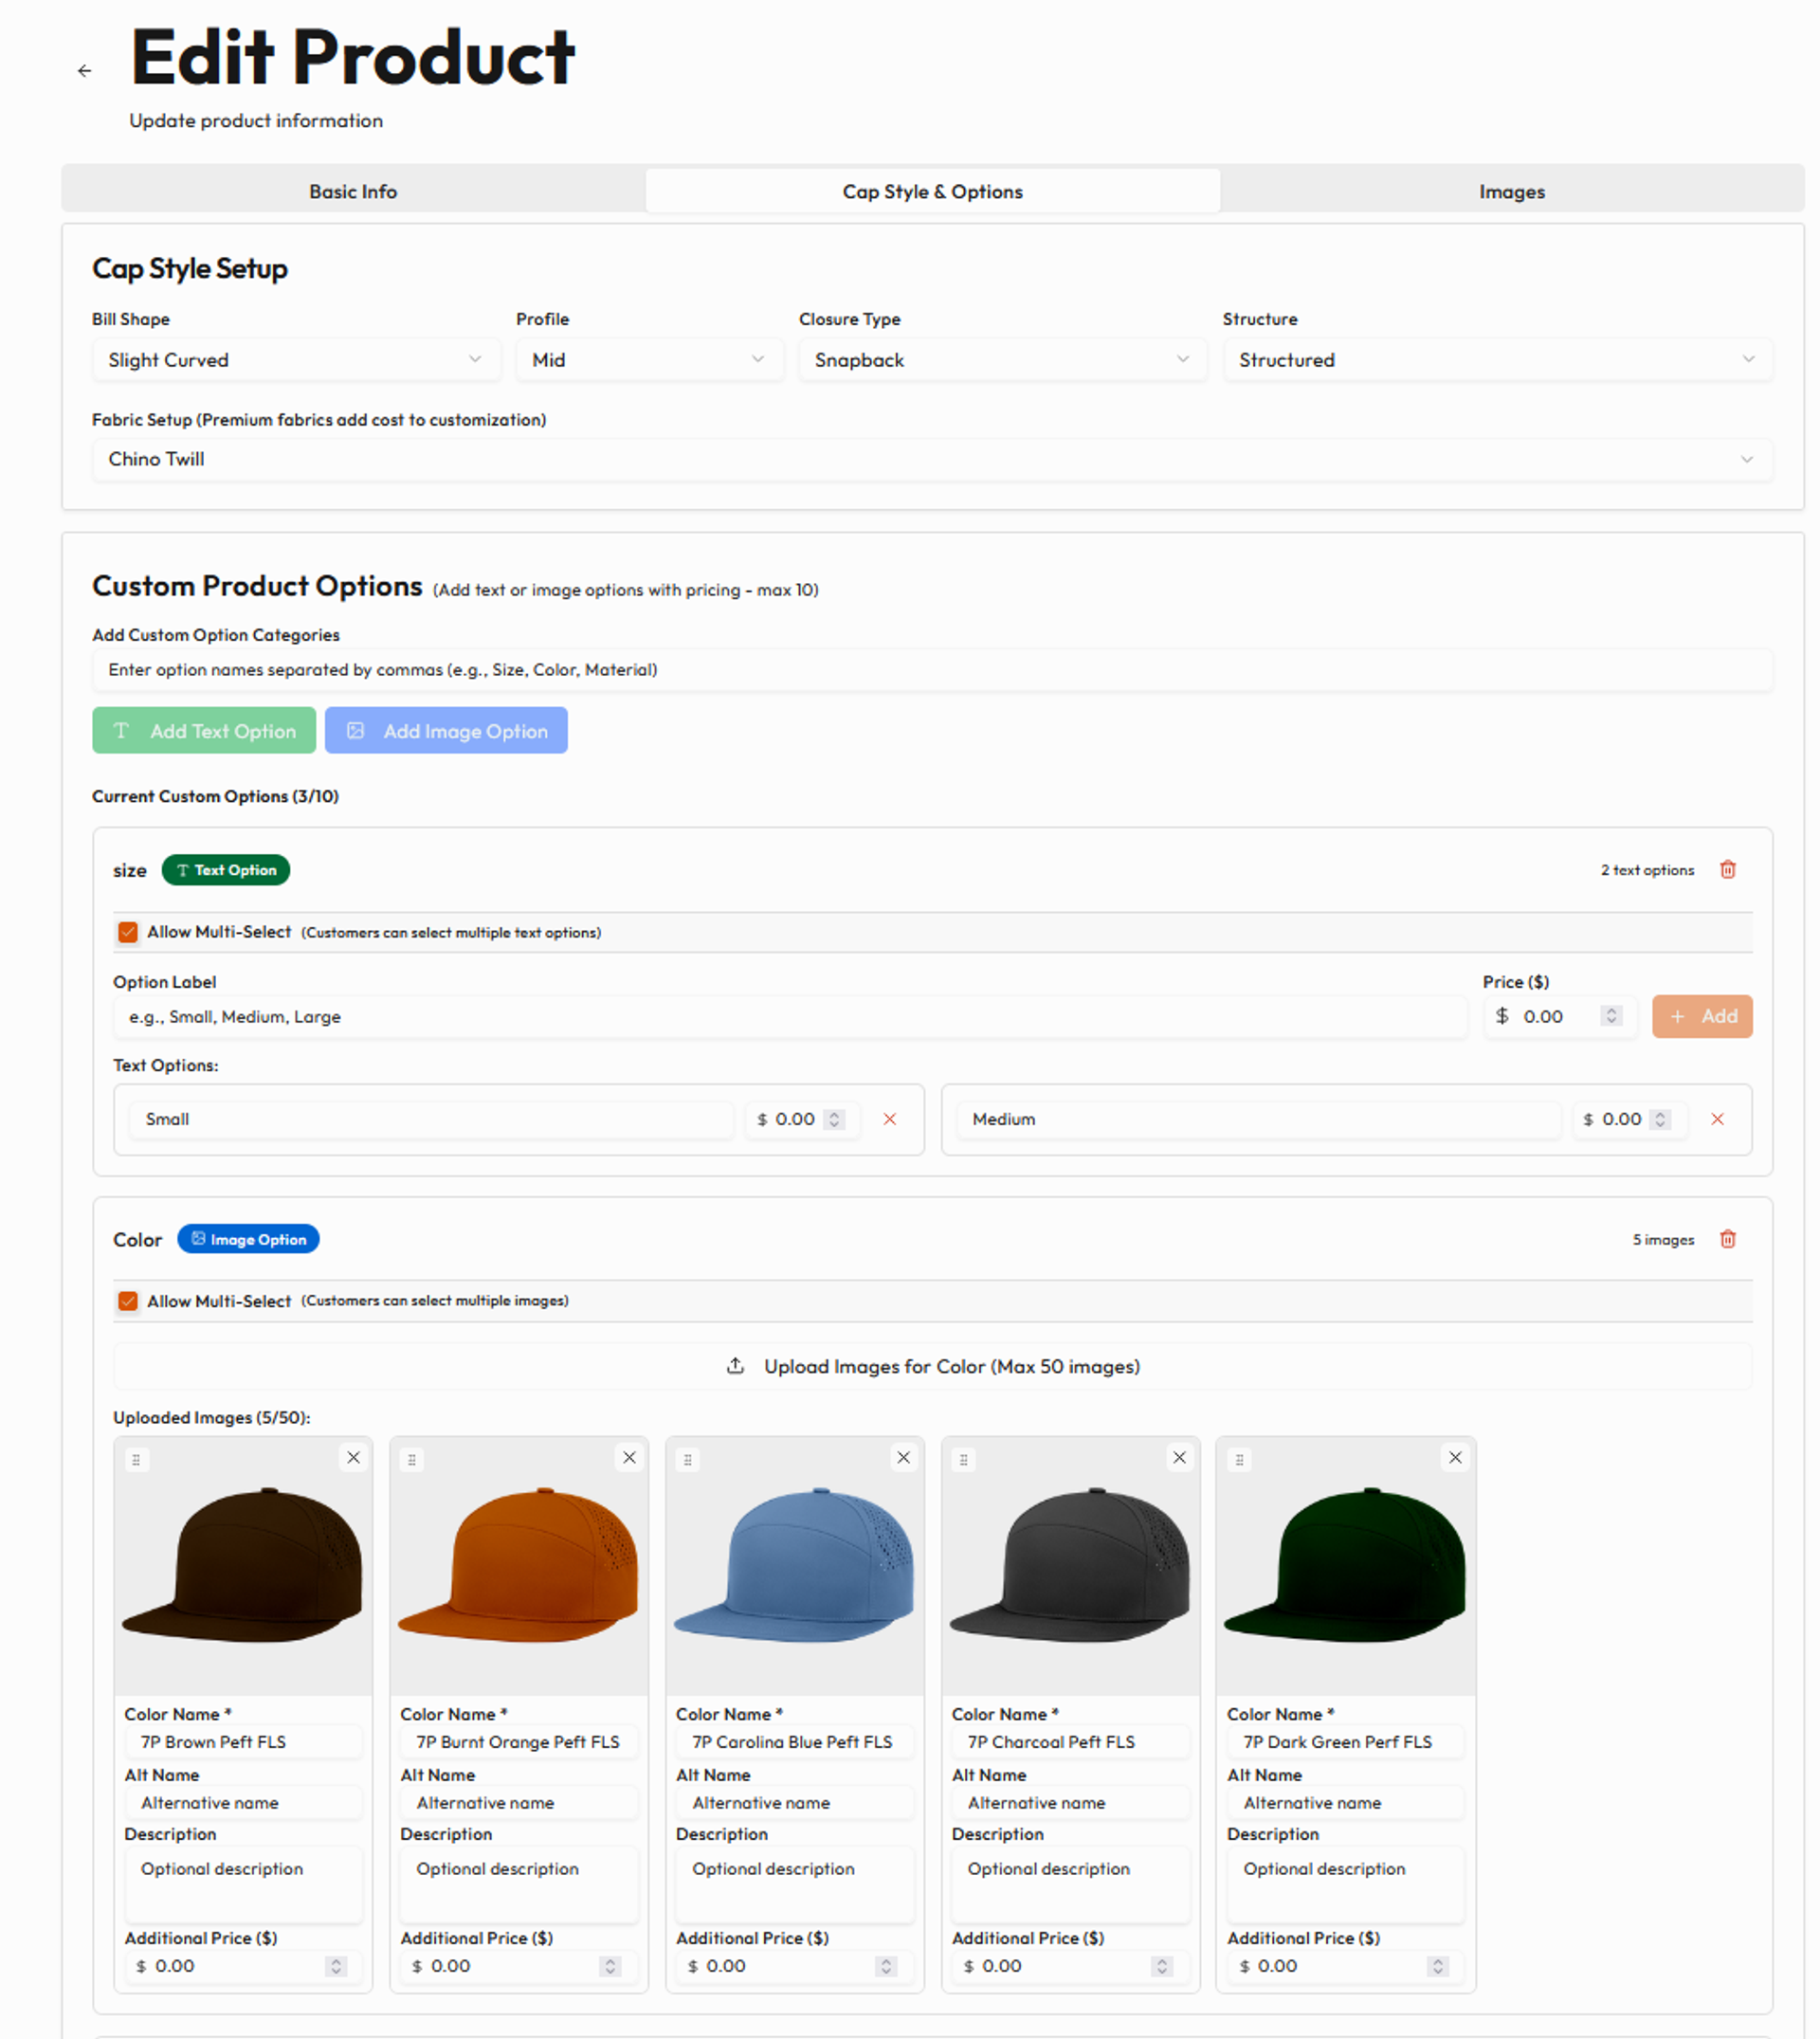Click the '2 text options' count label
The height and width of the screenshot is (2039, 1820).
point(1647,870)
